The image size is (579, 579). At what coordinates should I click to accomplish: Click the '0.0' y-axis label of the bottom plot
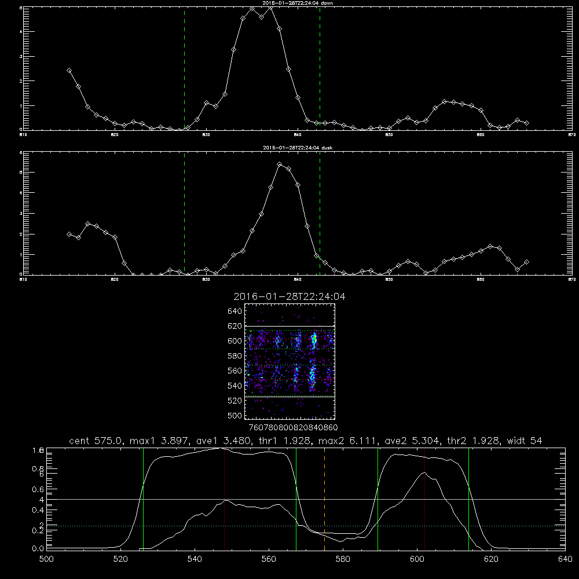pos(38,548)
